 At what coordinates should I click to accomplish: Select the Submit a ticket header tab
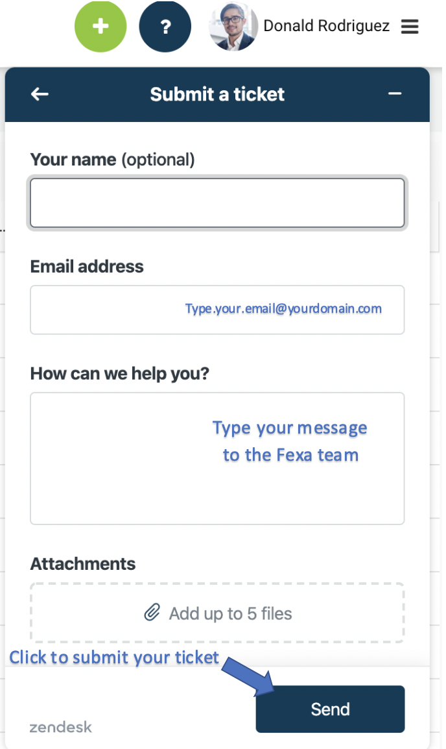[x=217, y=94]
